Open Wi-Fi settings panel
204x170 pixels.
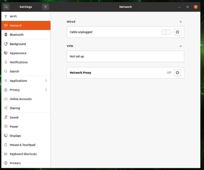26,16
